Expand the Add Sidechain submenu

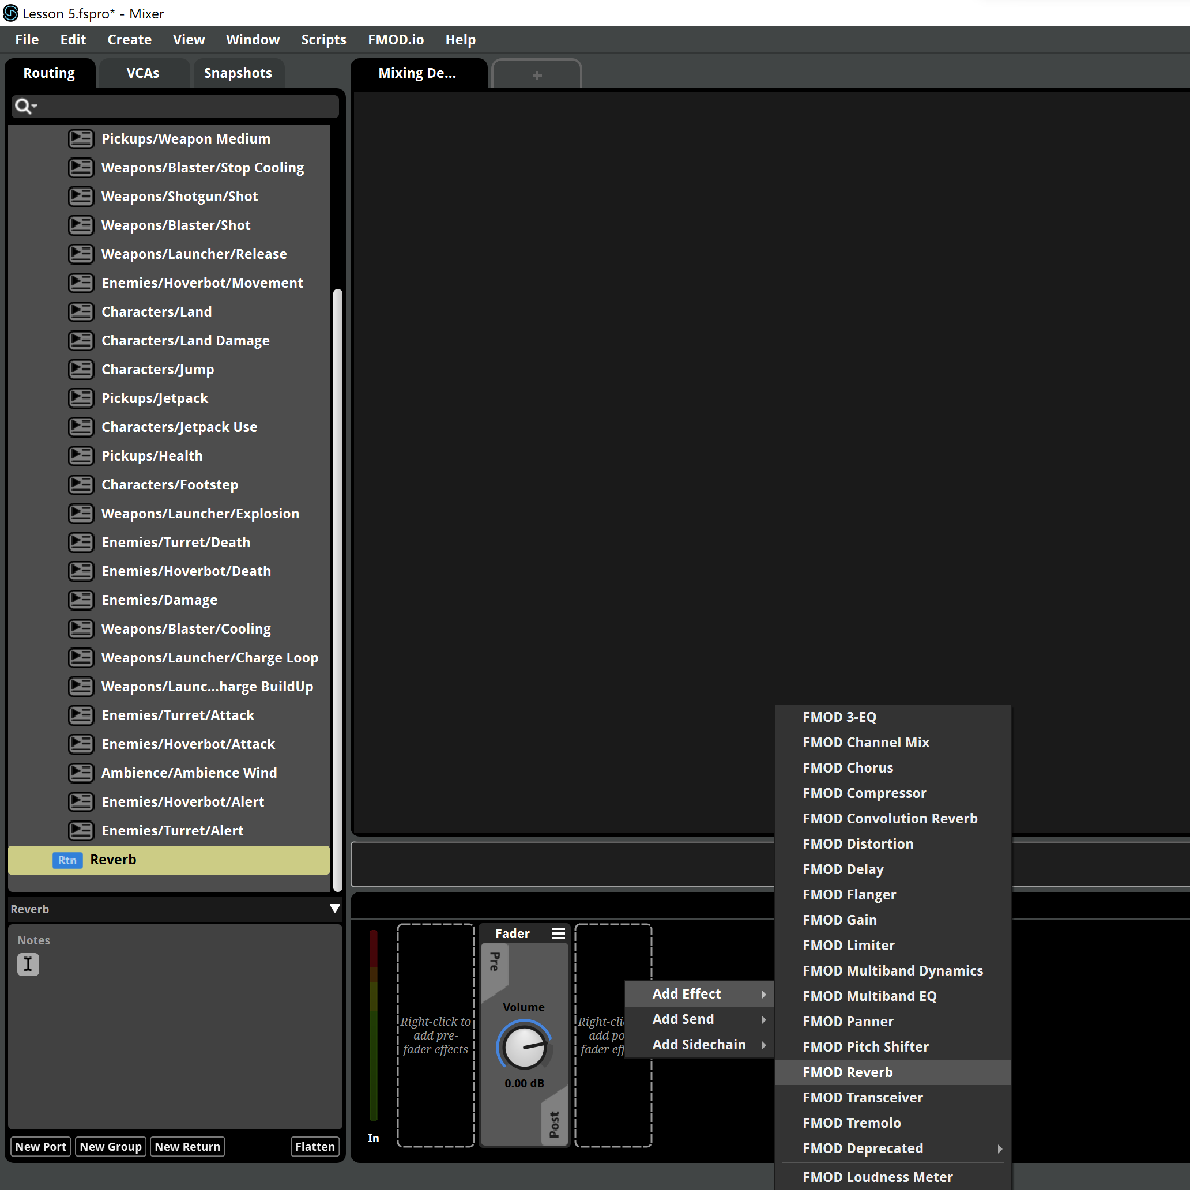click(700, 1045)
